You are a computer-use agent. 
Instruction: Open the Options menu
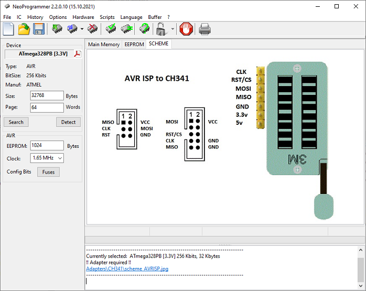coord(58,17)
